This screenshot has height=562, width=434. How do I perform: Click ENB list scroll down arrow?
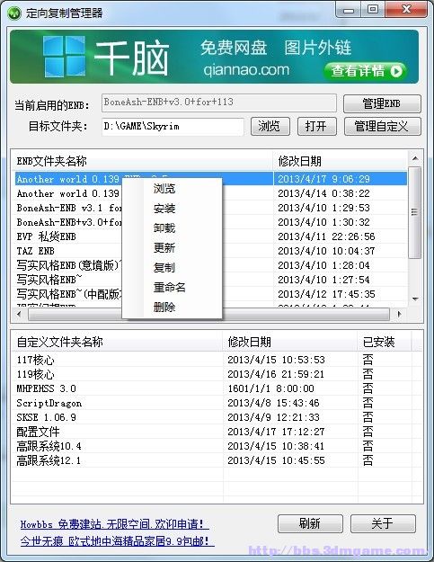point(415,299)
